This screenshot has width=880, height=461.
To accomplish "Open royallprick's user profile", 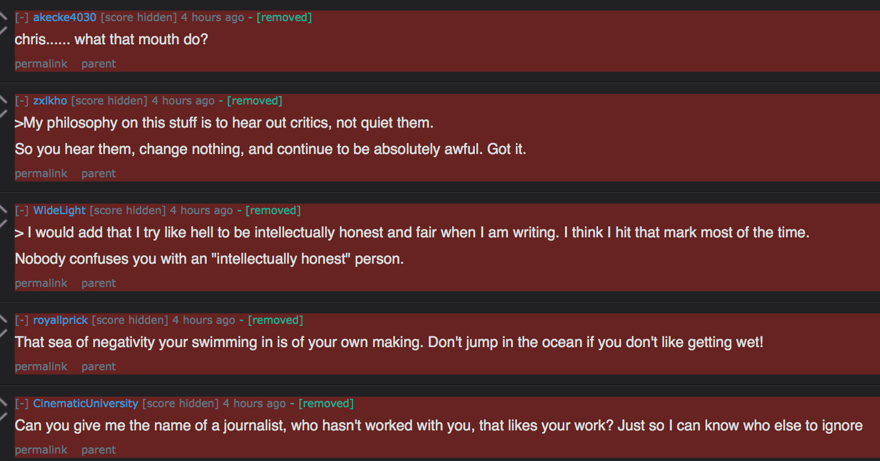I will [x=61, y=320].
